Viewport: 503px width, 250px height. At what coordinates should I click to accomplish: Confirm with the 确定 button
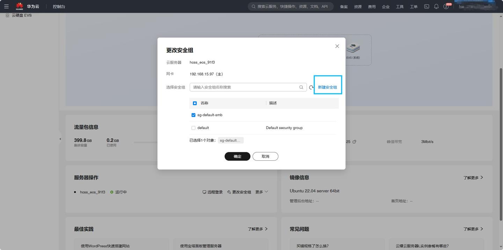tap(238, 156)
